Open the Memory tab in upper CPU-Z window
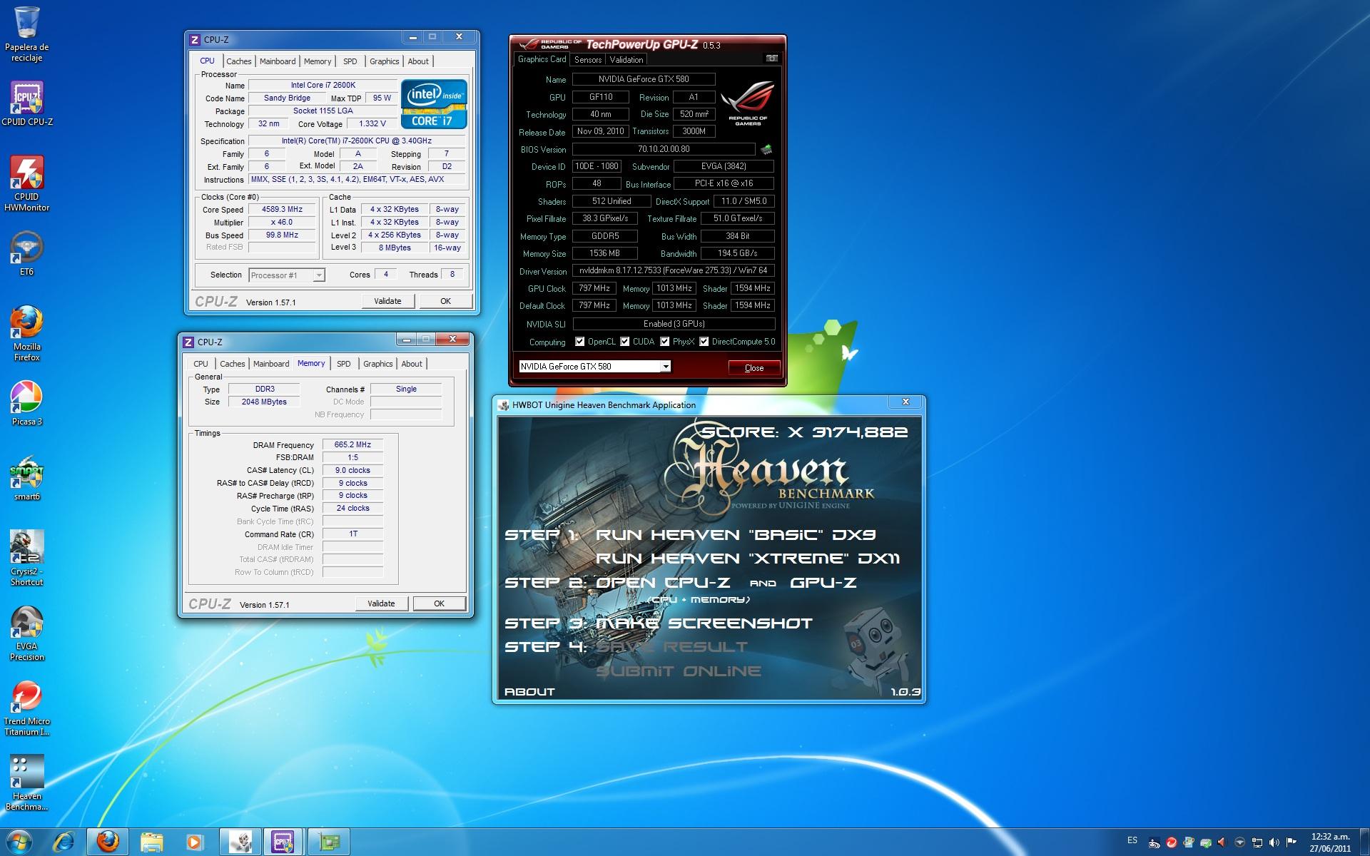This screenshot has width=1370, height=856. (318, 61)
